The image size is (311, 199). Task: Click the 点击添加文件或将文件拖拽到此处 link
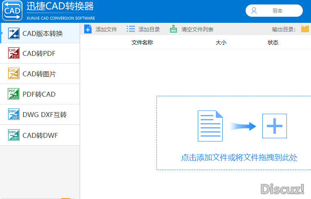[x=239, y=157]
